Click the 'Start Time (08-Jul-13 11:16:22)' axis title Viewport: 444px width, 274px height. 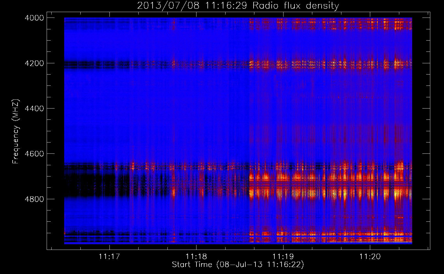(x=238, y=265)
